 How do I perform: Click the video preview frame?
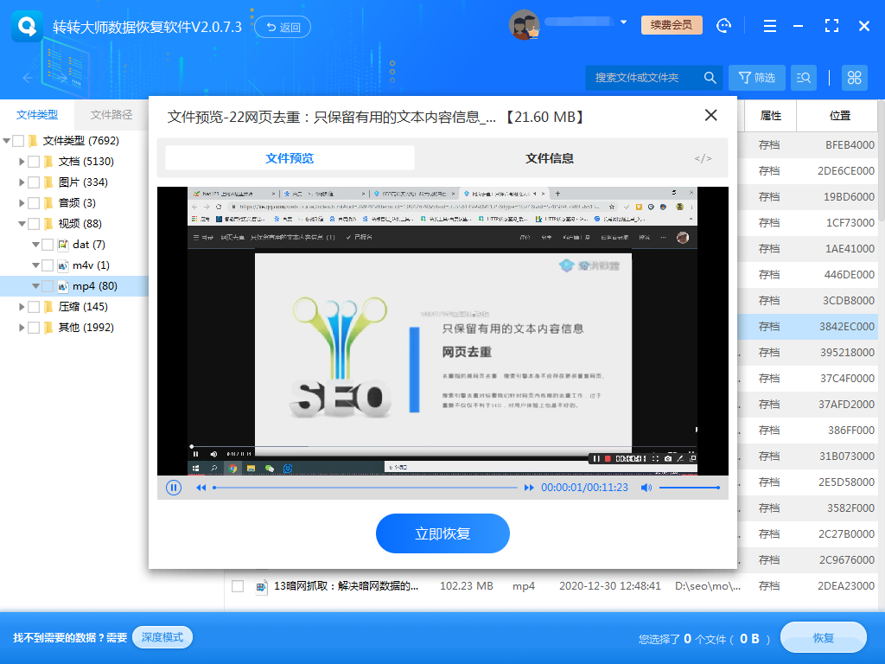pos(442,331)
